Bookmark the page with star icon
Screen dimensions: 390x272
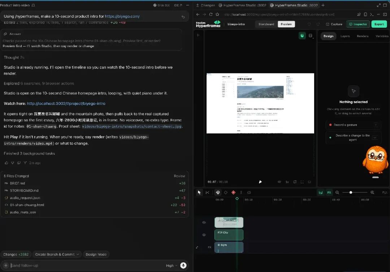(x=217, y=14)
